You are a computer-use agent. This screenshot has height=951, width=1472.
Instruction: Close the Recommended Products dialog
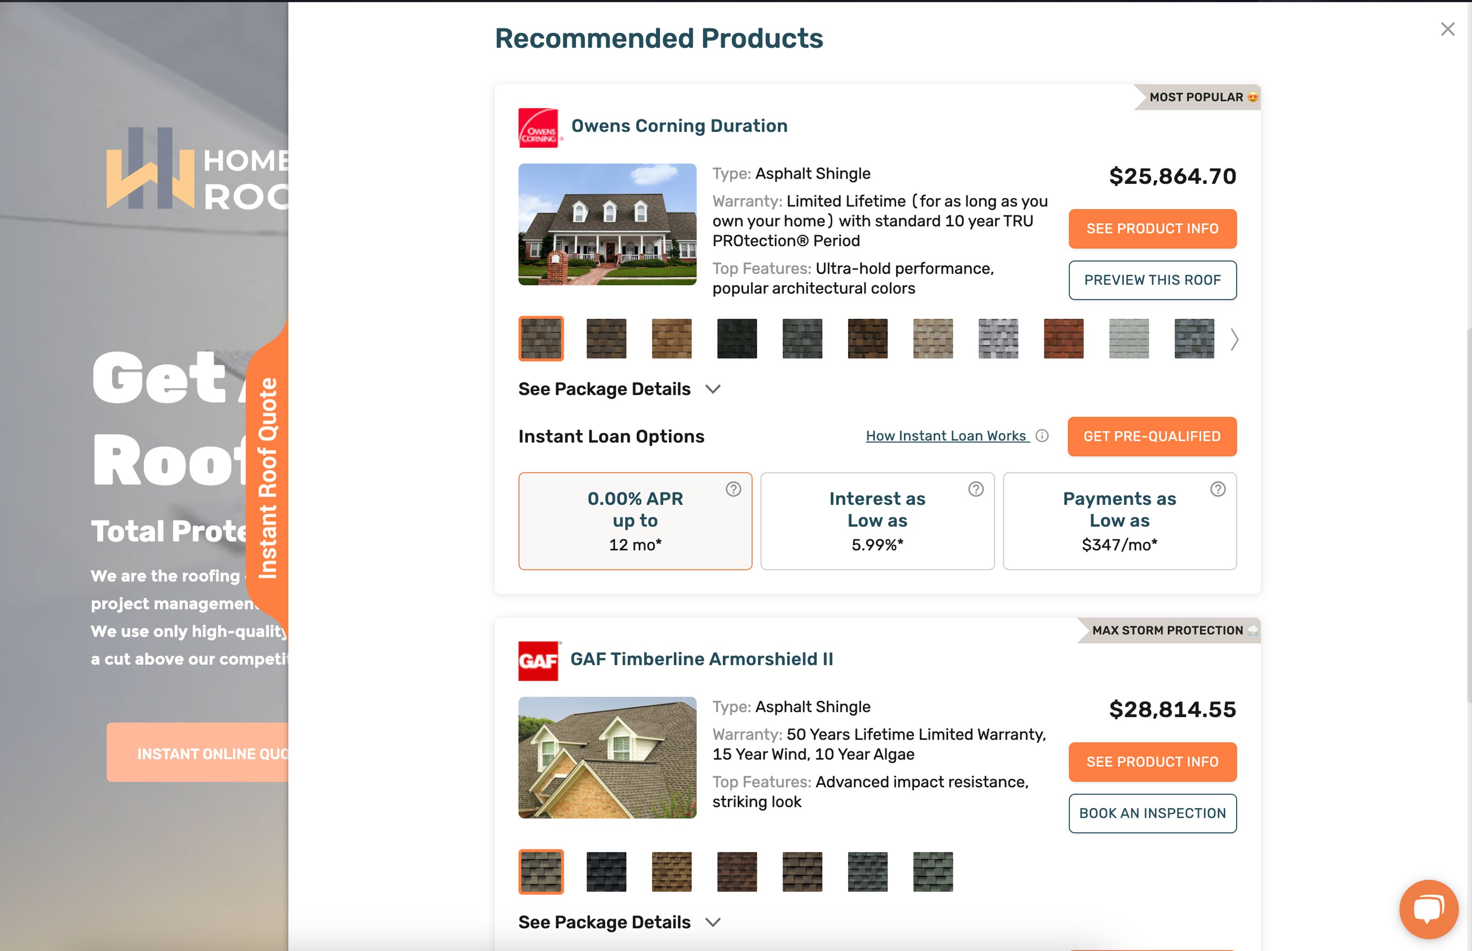(1447, 29)
